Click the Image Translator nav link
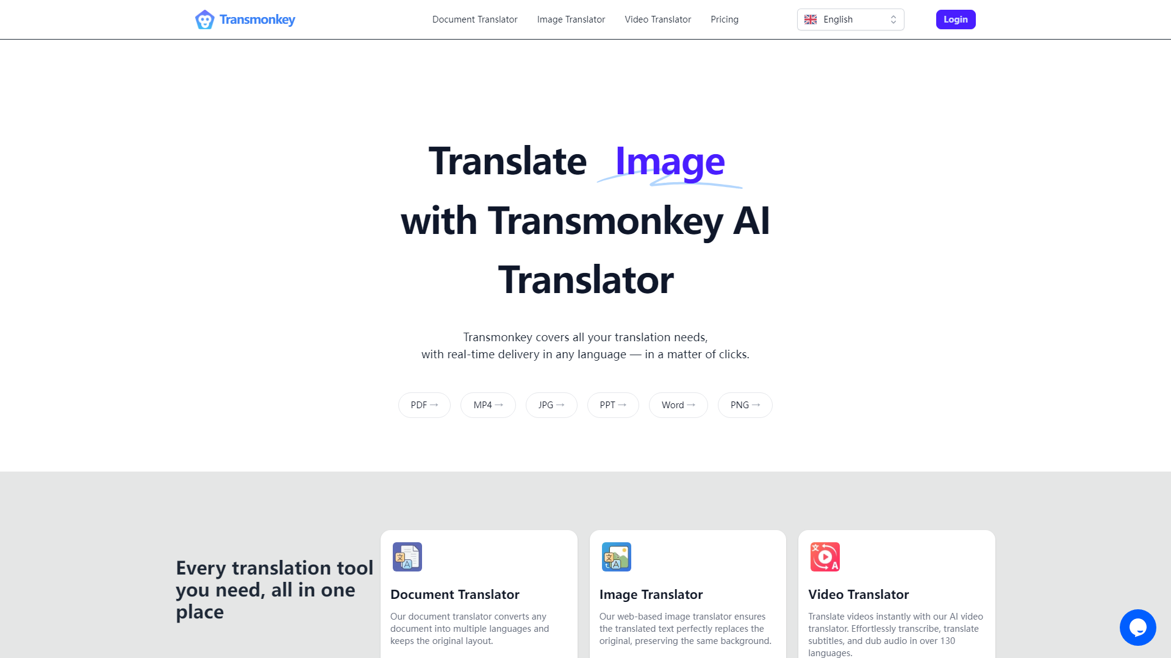This screenshot has width=1171, height=658. pyautogui.click(x=571, y=19)
